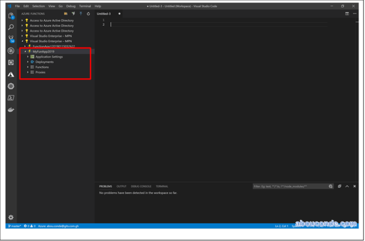365x241 pixels.
Task: Close the bottom panel
Action: (354, 186)
